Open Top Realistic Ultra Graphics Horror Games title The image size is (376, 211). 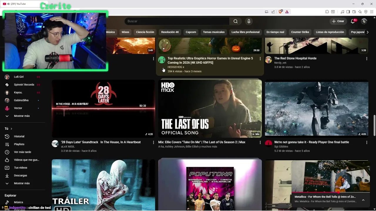[x=210, y=60]
